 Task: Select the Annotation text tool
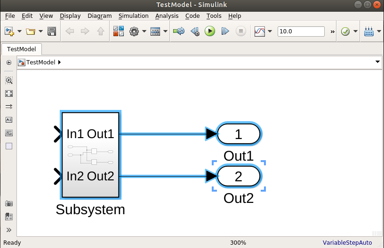coord(9,120)
